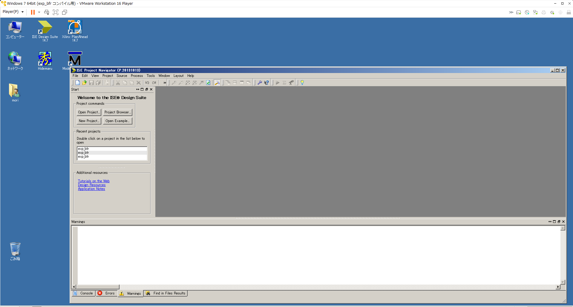Viewport: 573px width, 307px height.
Task: Click the Redo arrow toolbar icon
Action: (x=154, y=83)
